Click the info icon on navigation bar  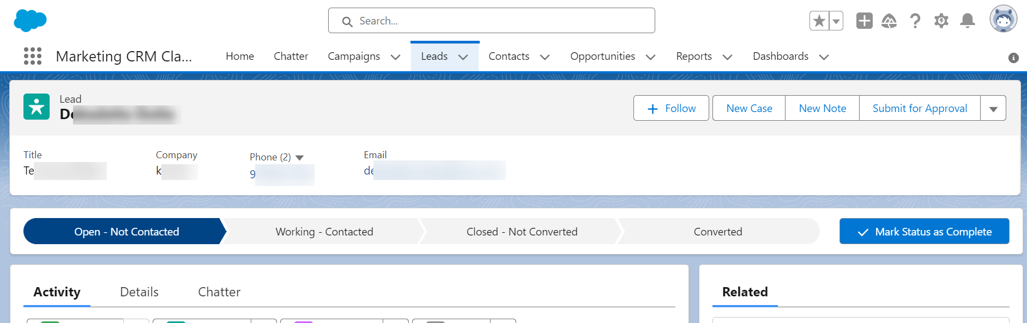click(1013, 58)
